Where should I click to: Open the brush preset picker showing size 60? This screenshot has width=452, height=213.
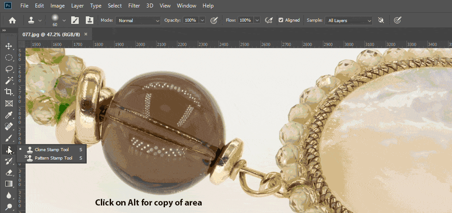[x=58, y=20]
